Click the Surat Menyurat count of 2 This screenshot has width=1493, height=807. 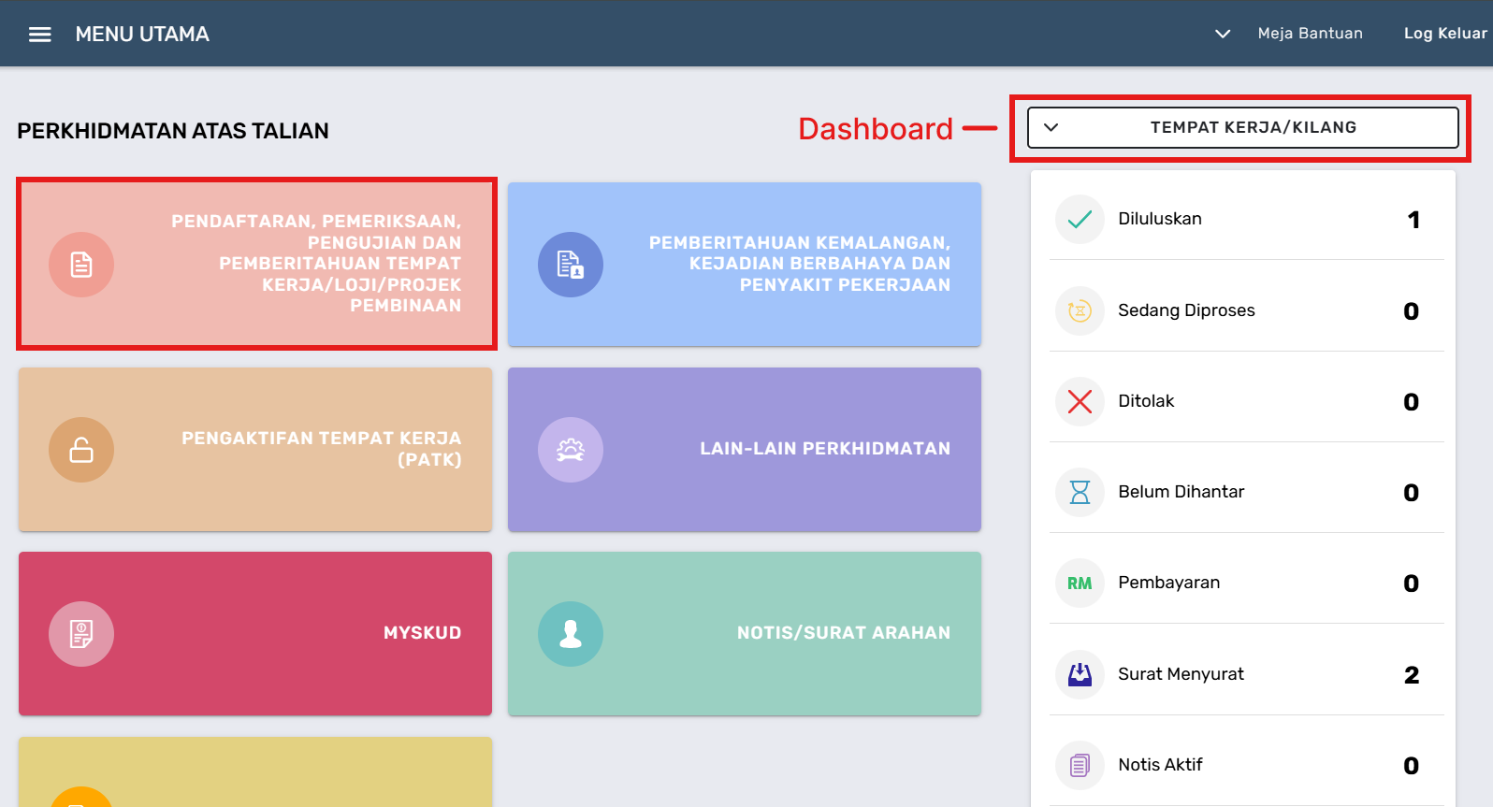[x=1411, y=675]
